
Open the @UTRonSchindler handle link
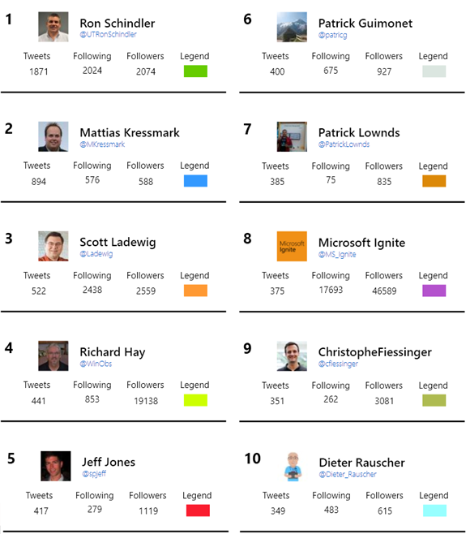point(108,34)
